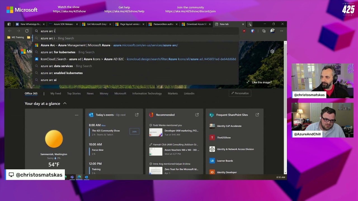
Task: Click the browser Back arrow
Action: [x=10, y=31]
